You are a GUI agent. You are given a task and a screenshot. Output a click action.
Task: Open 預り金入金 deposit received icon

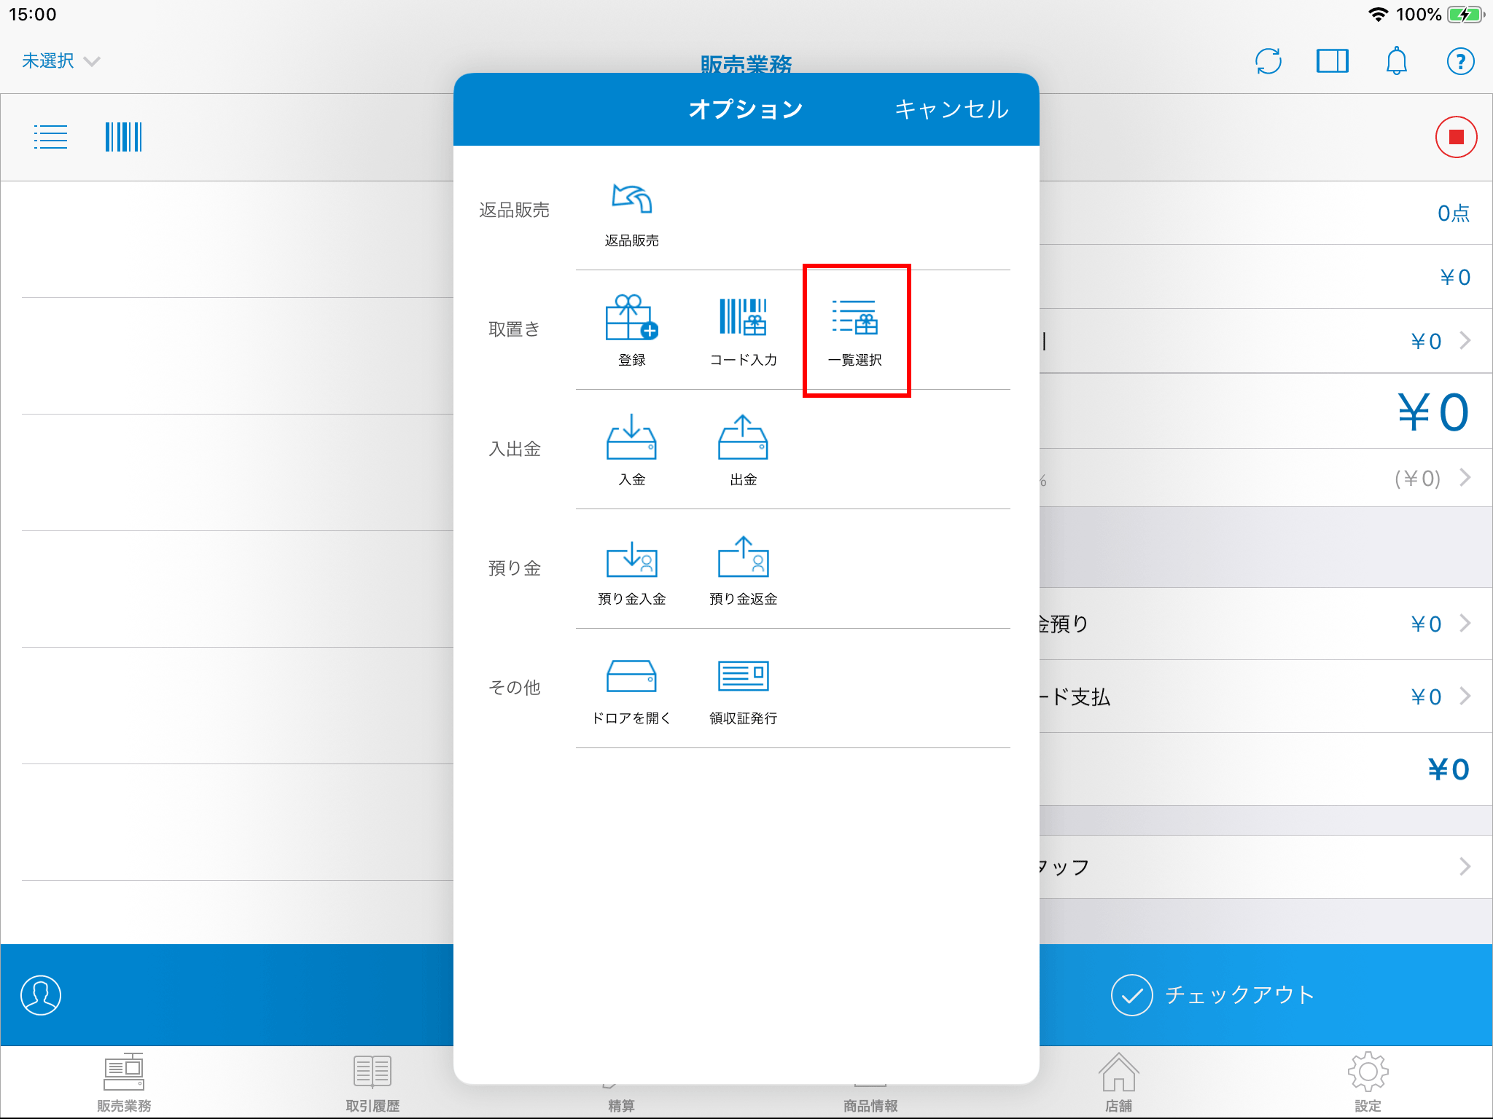[x=631, y=559]
